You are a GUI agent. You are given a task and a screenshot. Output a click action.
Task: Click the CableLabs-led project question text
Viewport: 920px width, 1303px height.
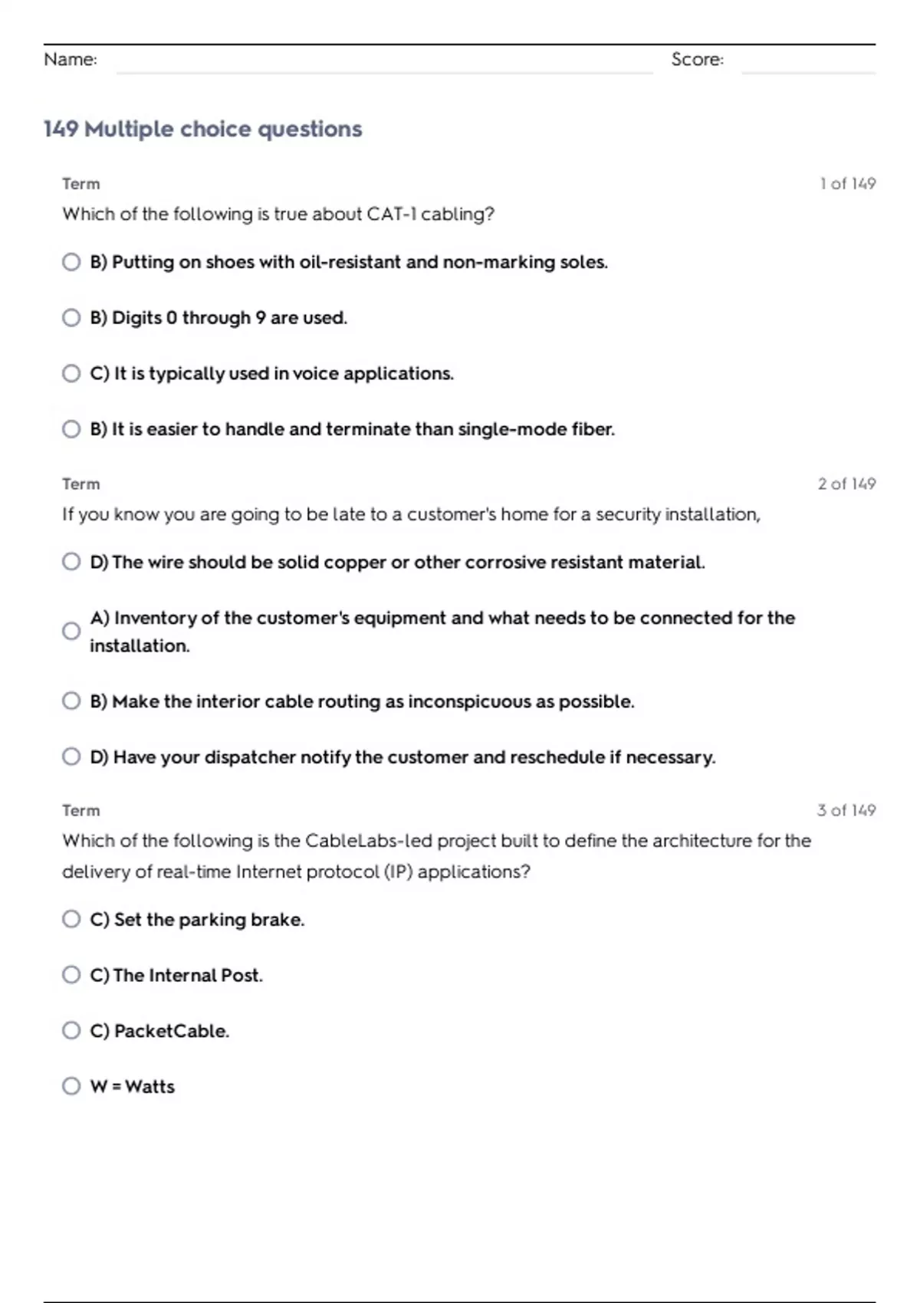click(x=436, y=856)
